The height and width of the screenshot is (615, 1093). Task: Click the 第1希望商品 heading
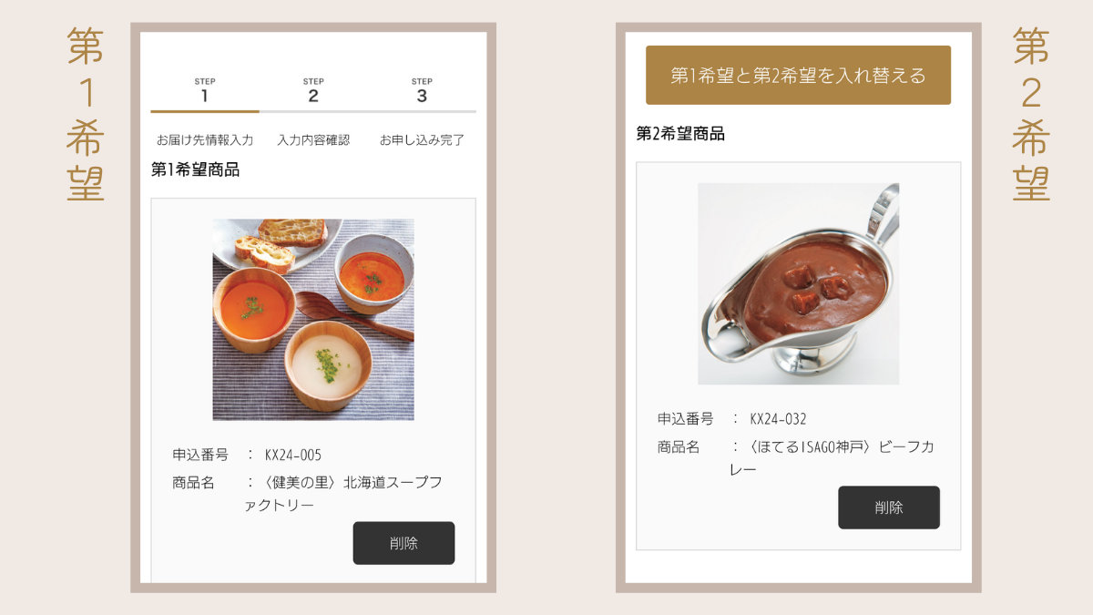195,169
